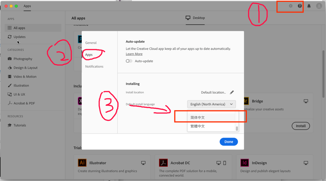326x181 pixels.
Task: Open the Notifications preferences tab
Action: tap(94, 66)
